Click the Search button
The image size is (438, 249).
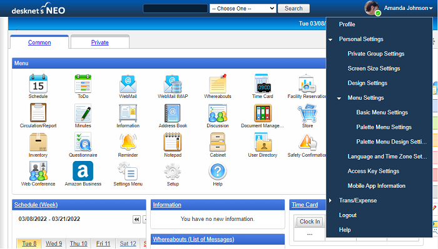[x=293, y=8]
